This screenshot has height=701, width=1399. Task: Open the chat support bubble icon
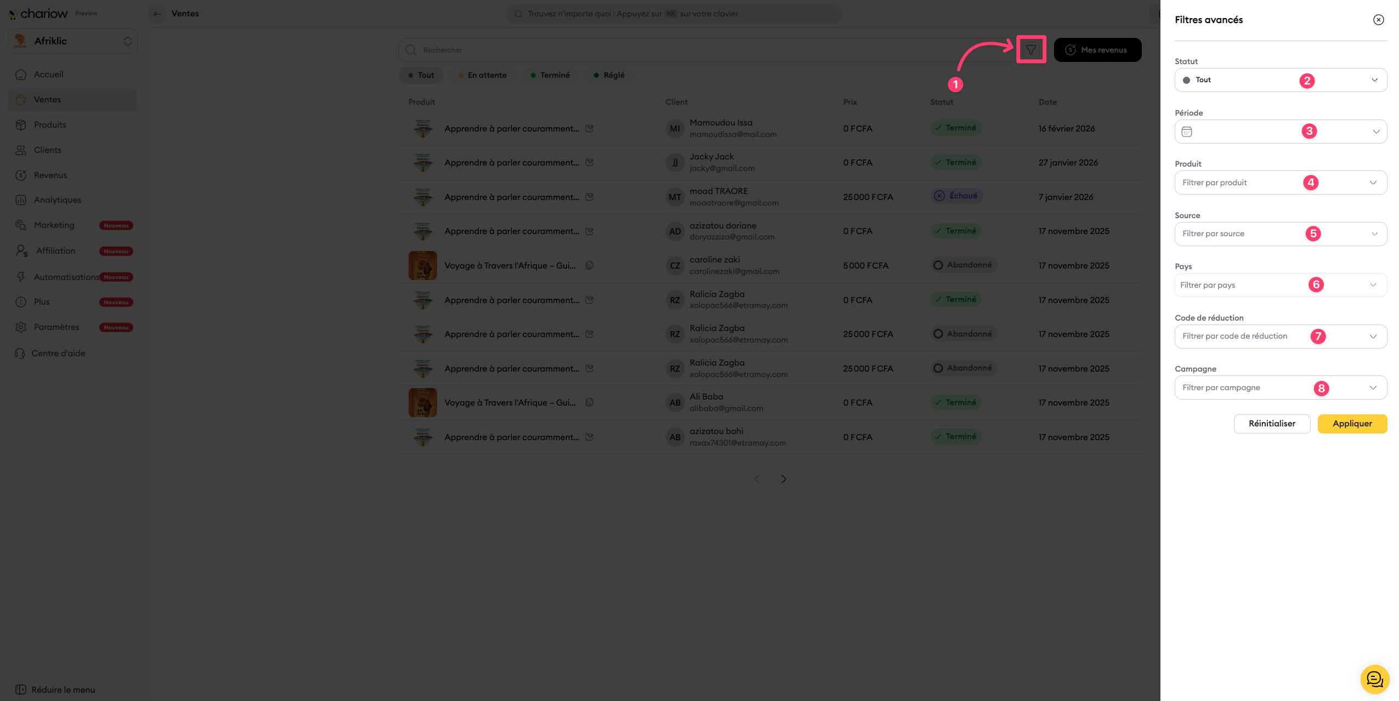1374,679
